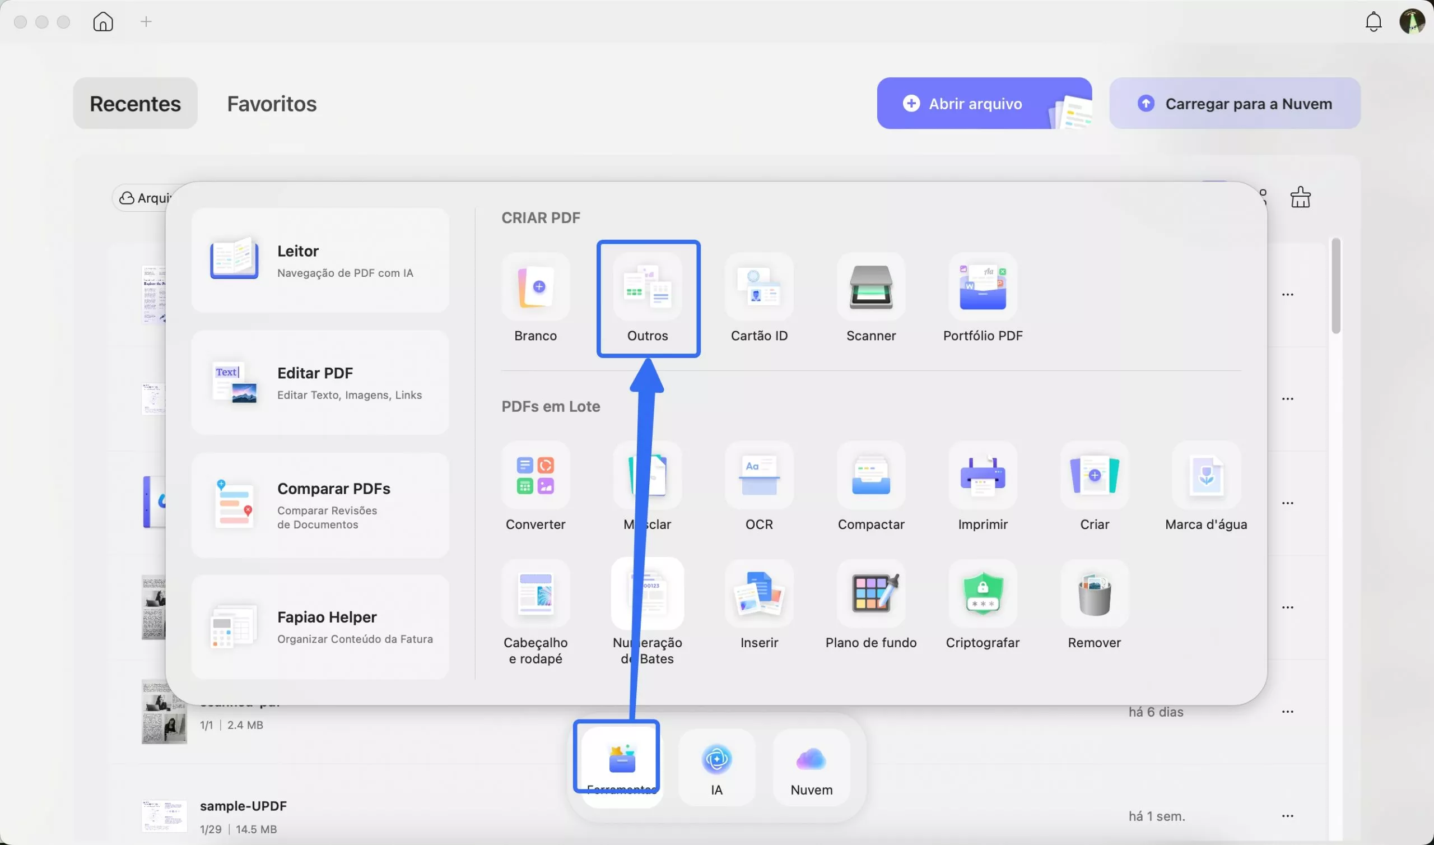Click Carregar para a Nuvem button
This screenshot has width=1434, height=845.
point(1235,104)
